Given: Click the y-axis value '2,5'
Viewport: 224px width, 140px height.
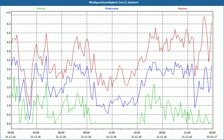Looking at the screenshot, I should [9, 78].
